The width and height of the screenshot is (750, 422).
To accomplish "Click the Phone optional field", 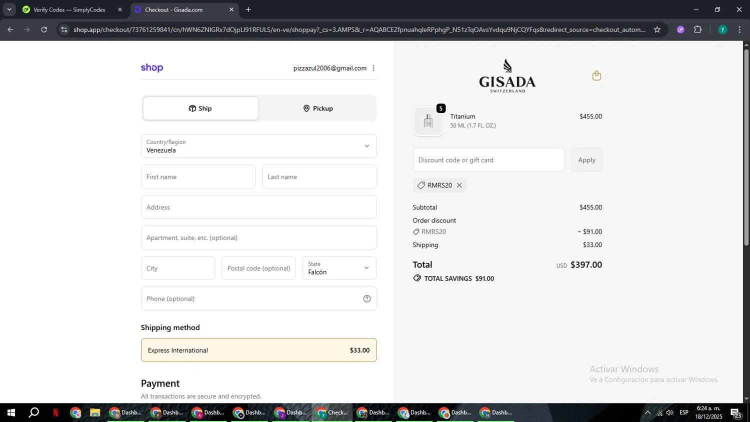I will [258, 298].
